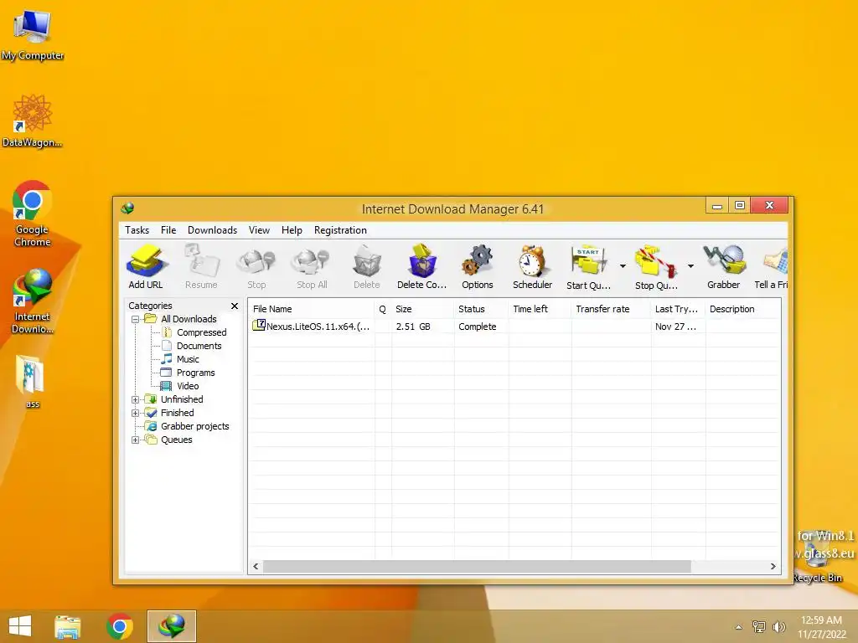The image size is (858, 643).
Task: Select the Documents category
Action: pos(199,346)
